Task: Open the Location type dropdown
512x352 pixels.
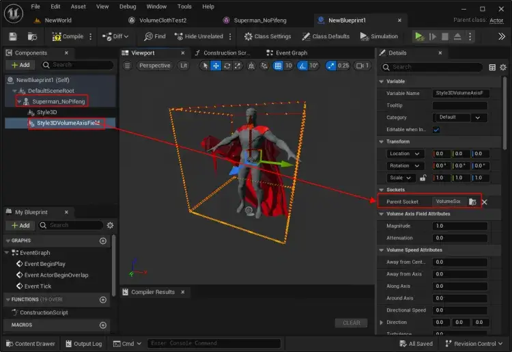Action: (x=406, y=154)
